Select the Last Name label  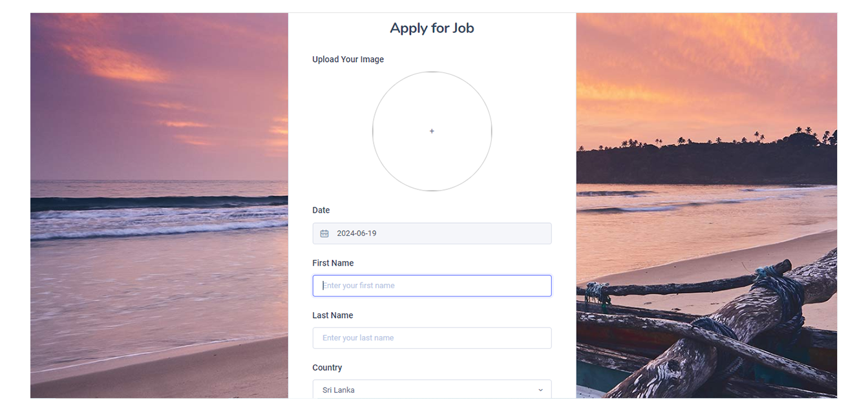pos(332,315)
